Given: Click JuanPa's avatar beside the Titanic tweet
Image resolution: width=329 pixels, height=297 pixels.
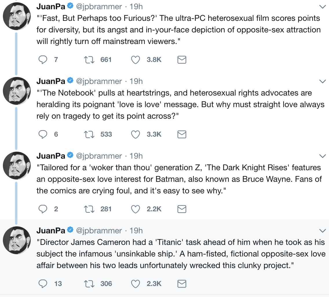Looking at the screenshot, I should [17, 240].
